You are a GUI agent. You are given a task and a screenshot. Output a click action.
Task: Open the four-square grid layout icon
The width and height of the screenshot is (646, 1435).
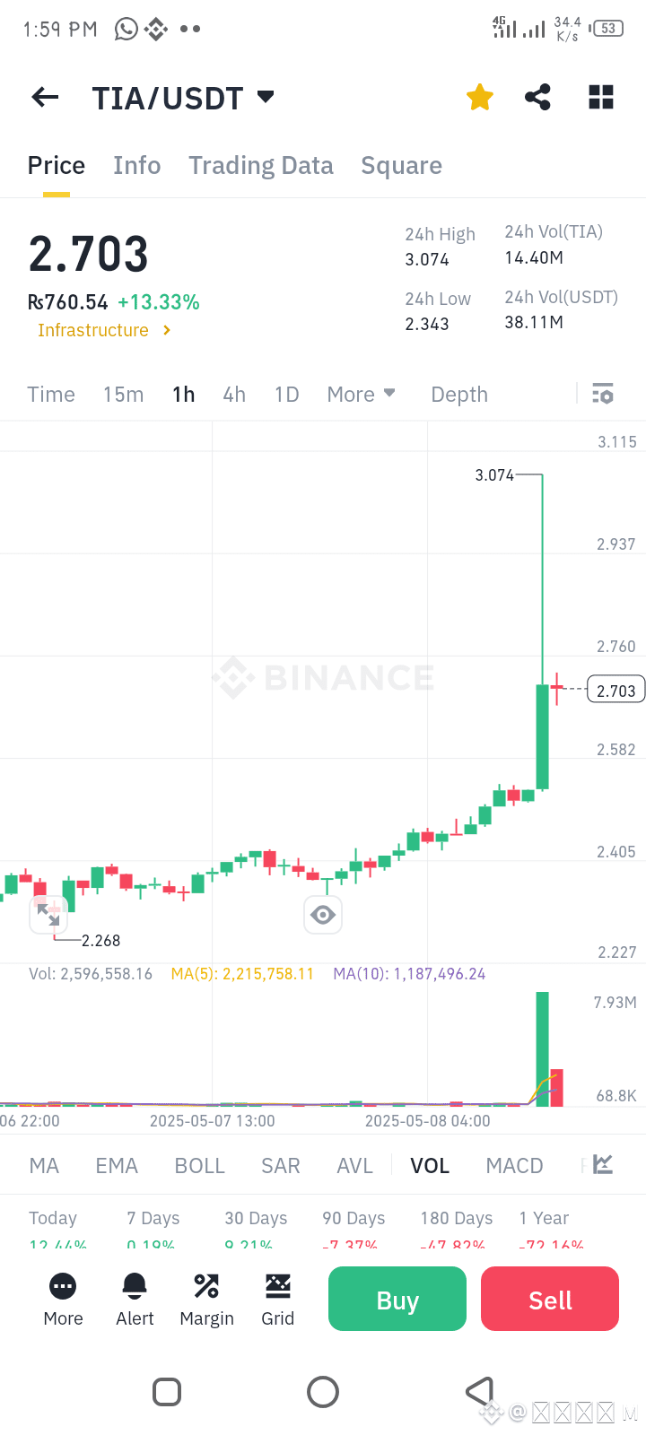601,97
